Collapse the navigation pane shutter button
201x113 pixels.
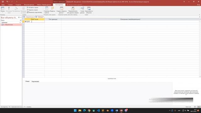pyautogui.click(x=21, y=18)
